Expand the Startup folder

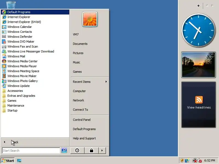pyautogui.click(x=35, y=110)
